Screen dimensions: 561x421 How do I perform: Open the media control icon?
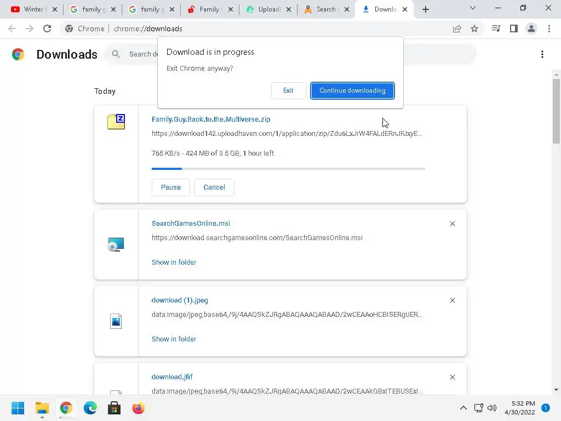[496, 29]
